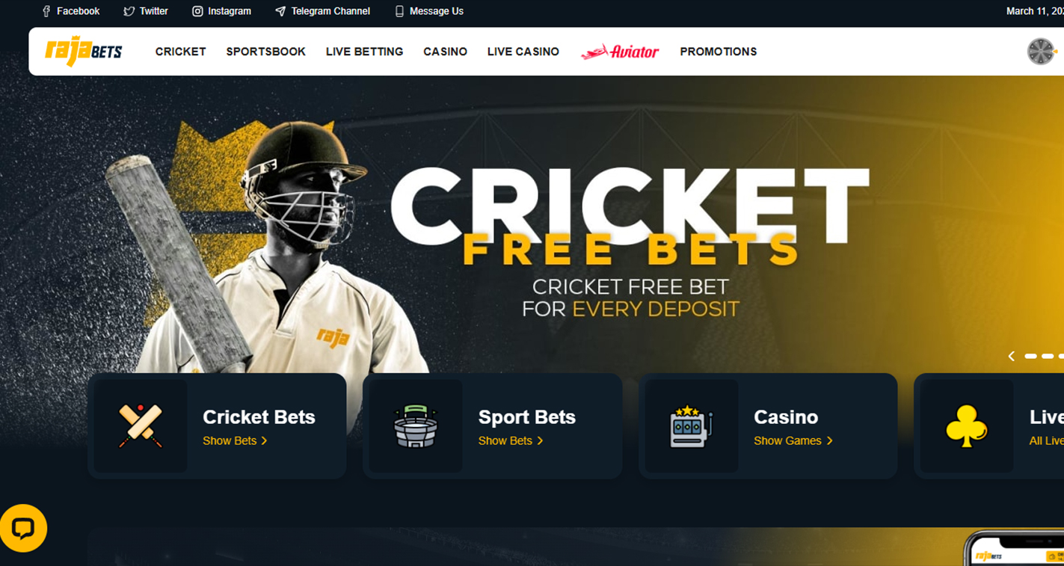
Task: Launch the Aviator game link
Action: pos(620,52)
